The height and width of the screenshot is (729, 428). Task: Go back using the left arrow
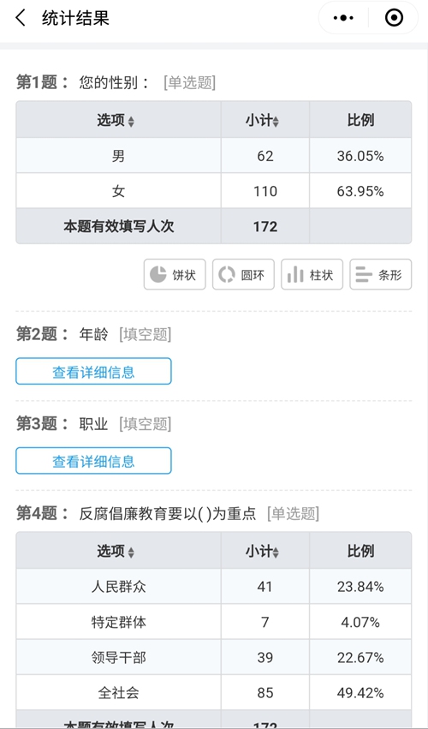[20, 19]
